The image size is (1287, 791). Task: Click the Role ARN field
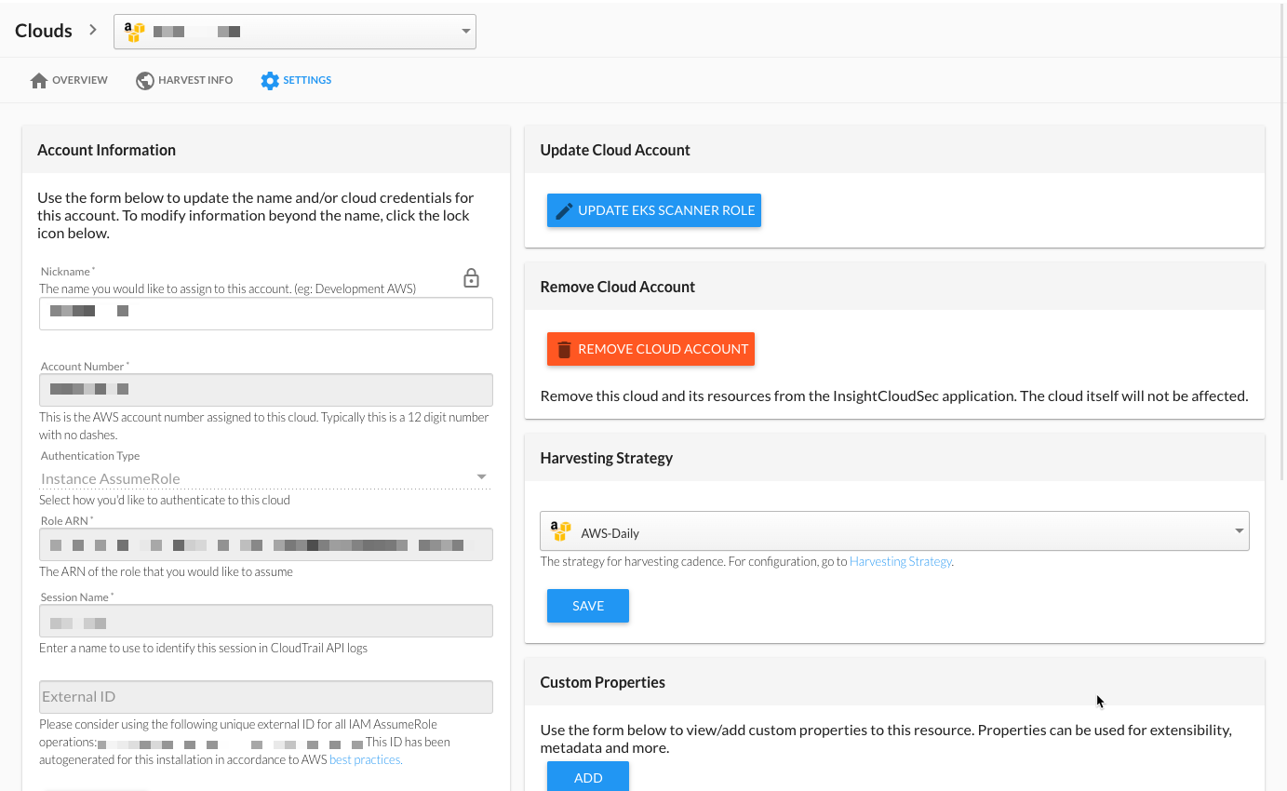click(265, 544)
